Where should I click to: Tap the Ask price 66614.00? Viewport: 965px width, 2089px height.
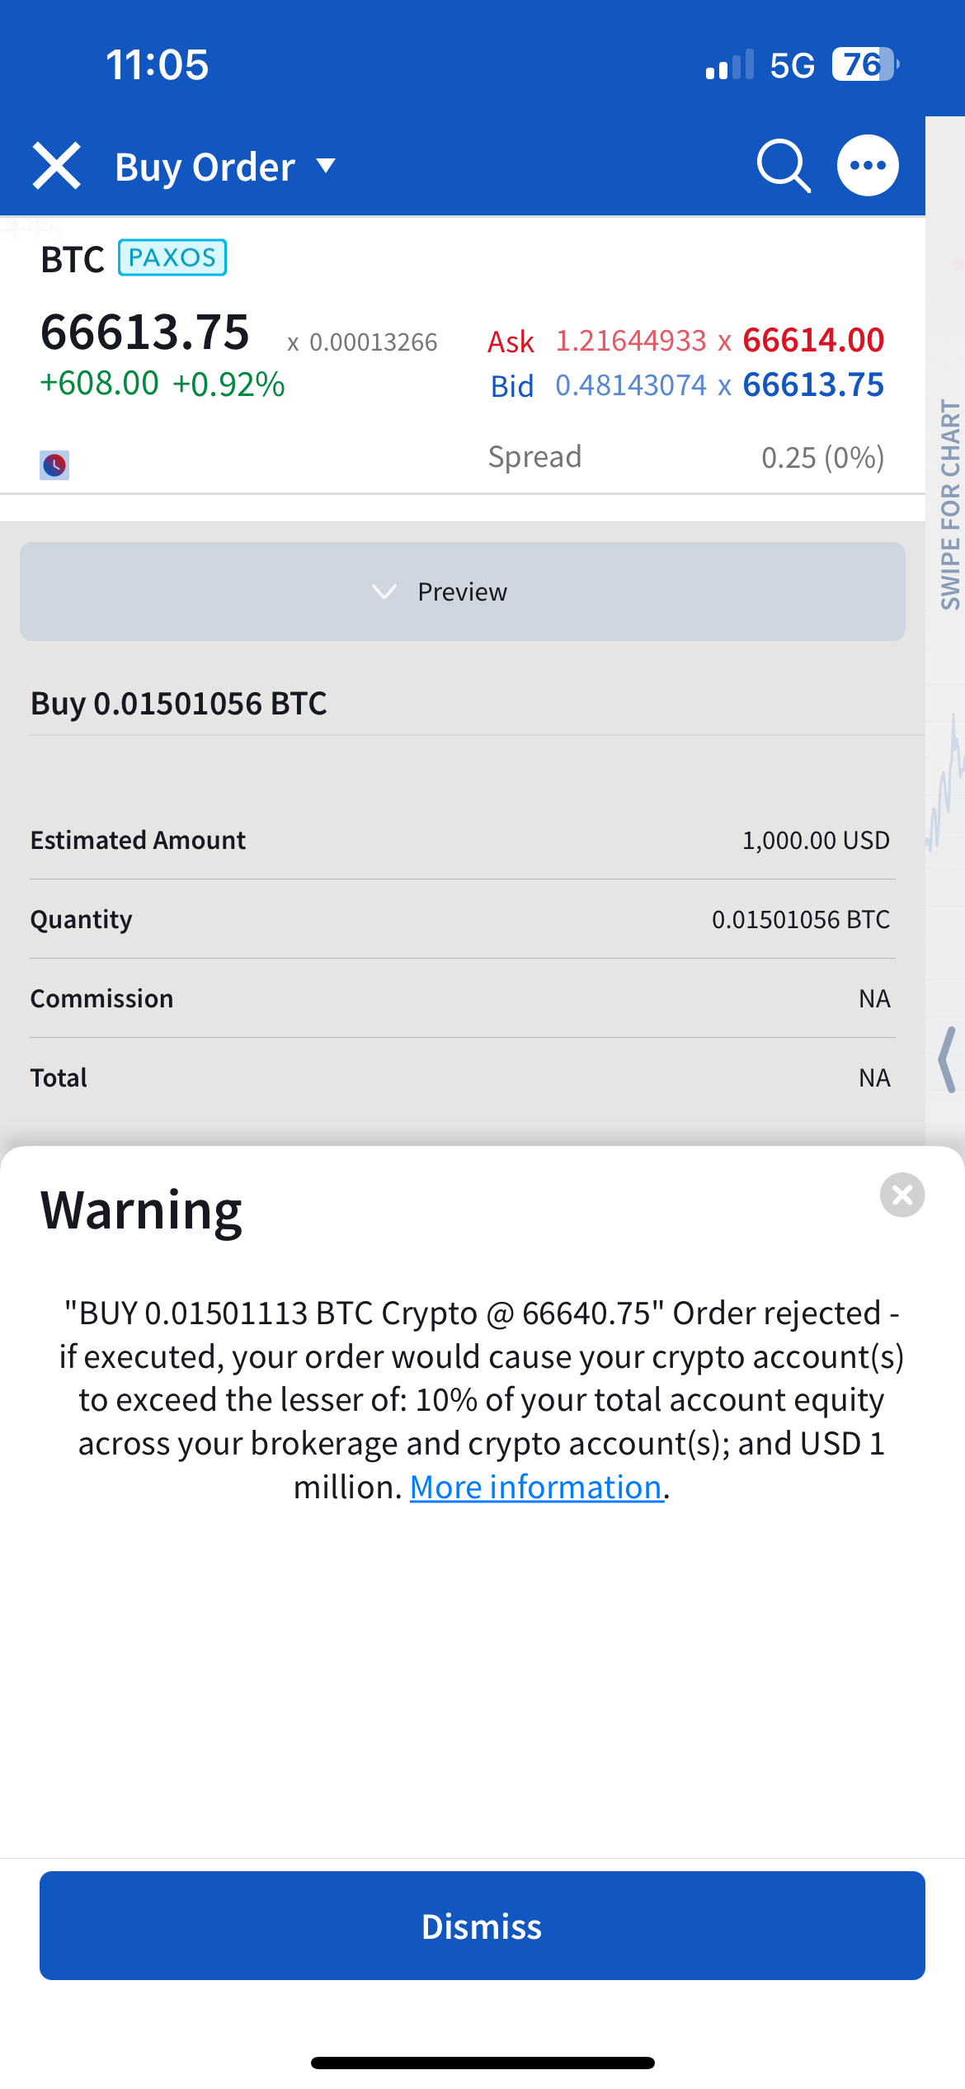click(x=813, y=340)
